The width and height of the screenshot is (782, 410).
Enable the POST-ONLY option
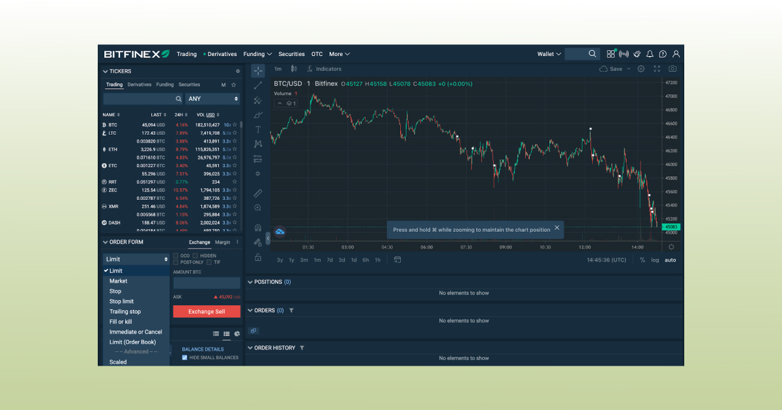175,262
